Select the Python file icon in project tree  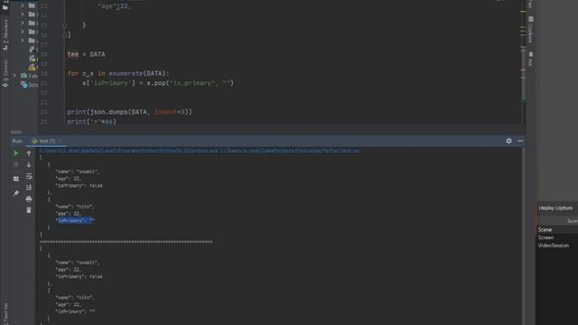tap(33, 58)
